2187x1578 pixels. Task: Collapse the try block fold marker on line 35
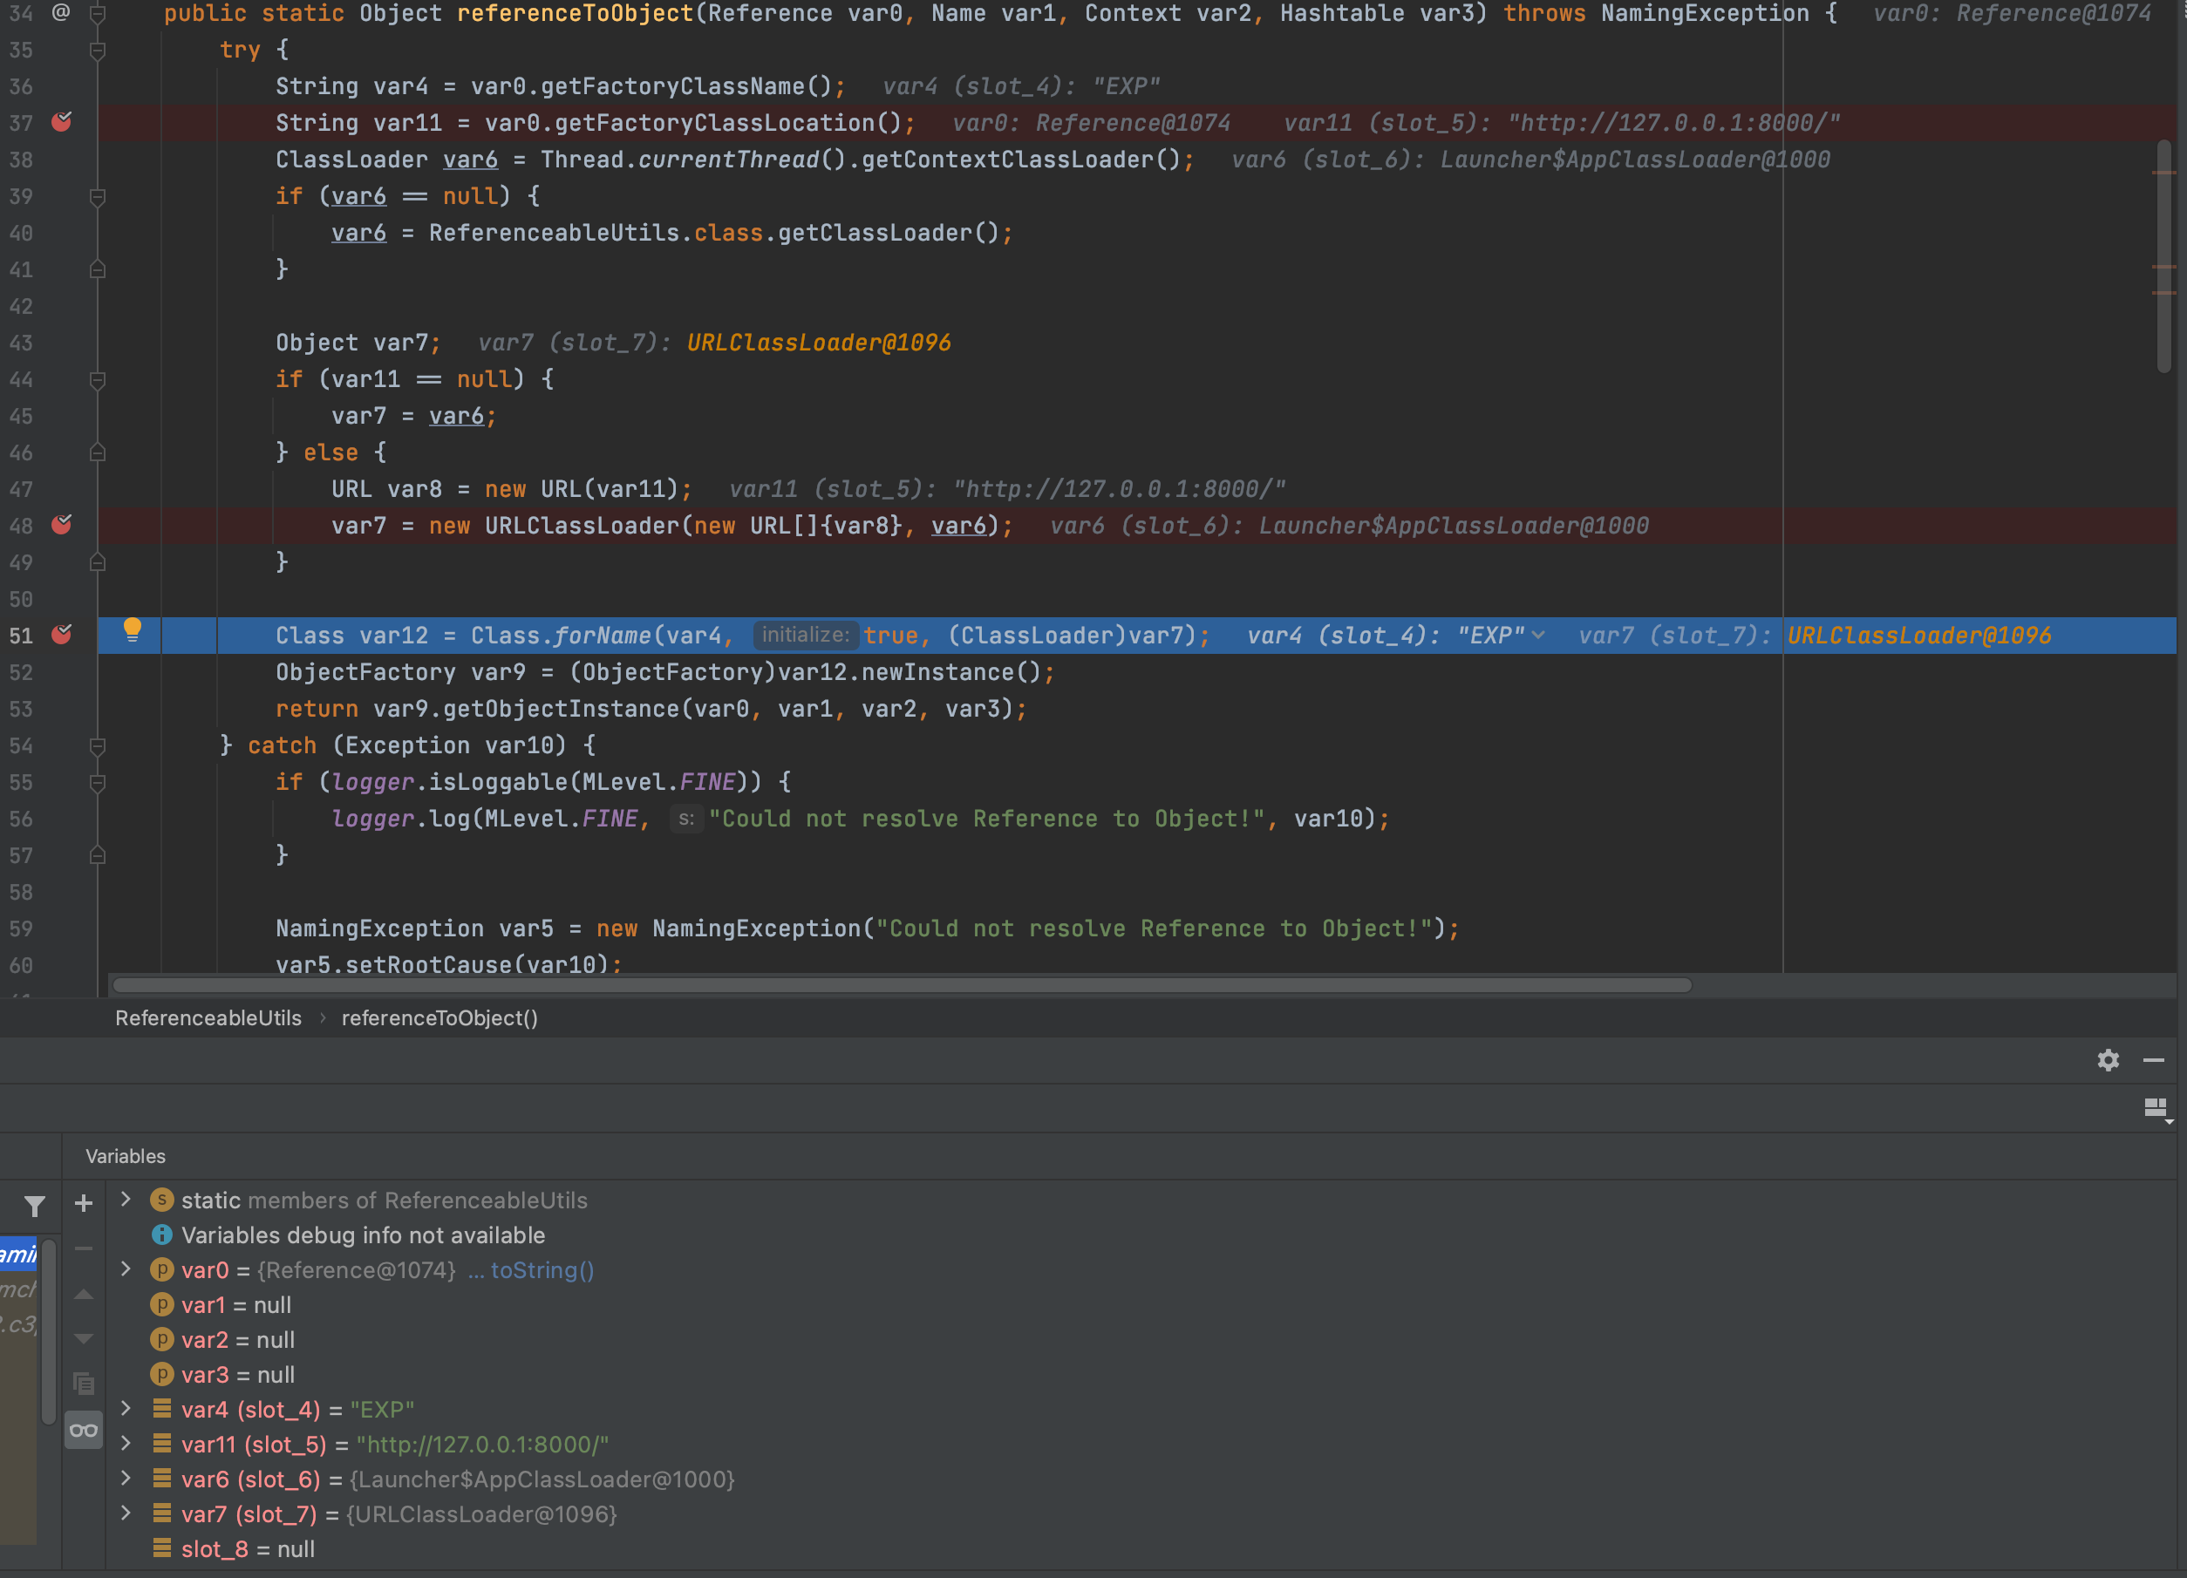pos(98,50)
